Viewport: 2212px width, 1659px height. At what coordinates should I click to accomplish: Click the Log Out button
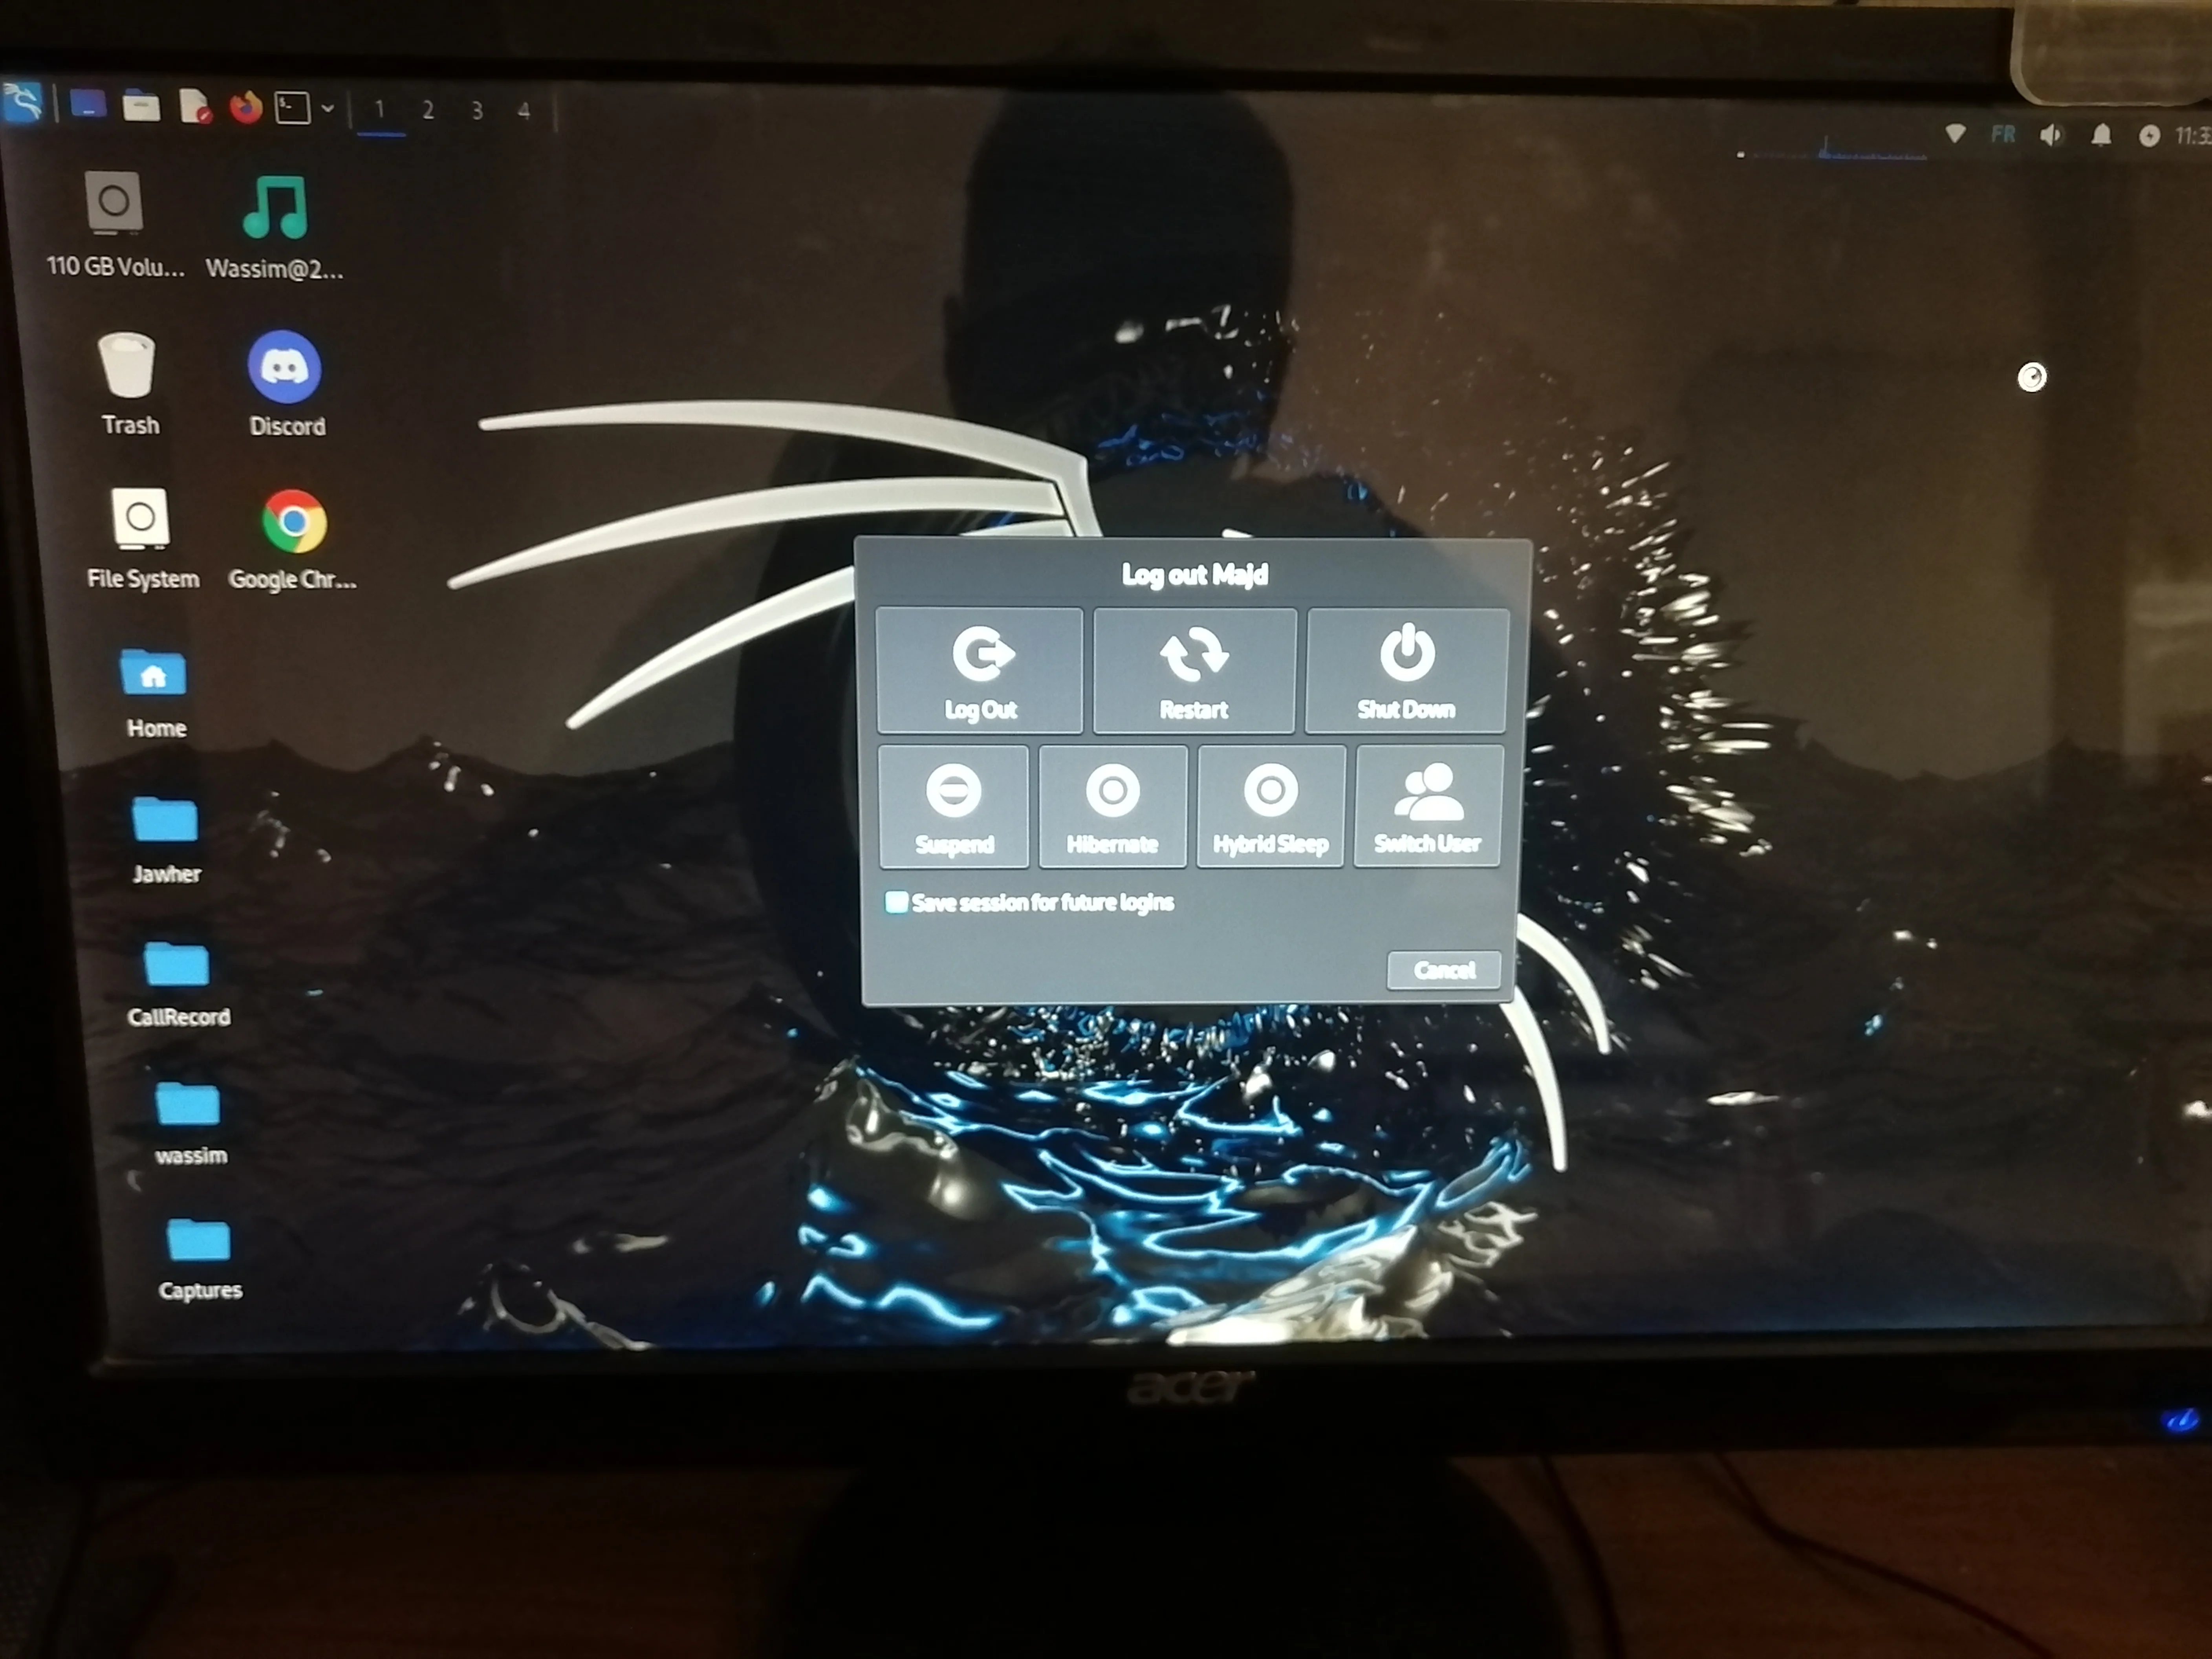(980, 670)
